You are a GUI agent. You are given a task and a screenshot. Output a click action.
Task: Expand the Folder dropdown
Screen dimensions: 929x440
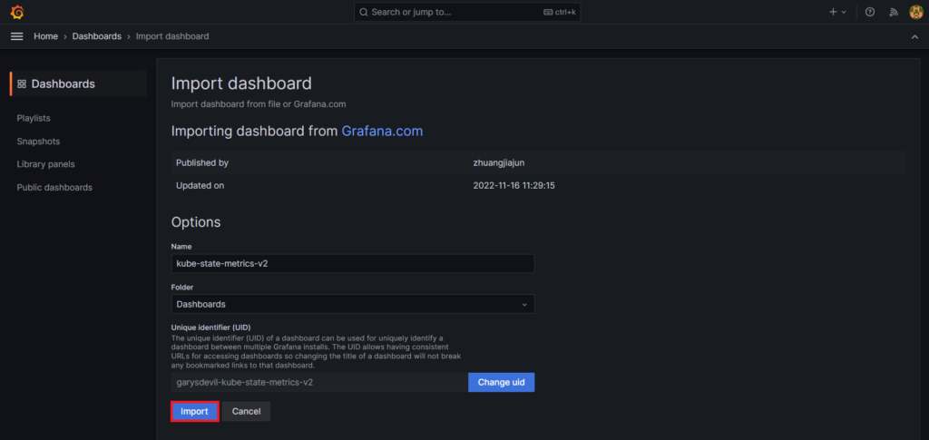click(x=353, y=304)
